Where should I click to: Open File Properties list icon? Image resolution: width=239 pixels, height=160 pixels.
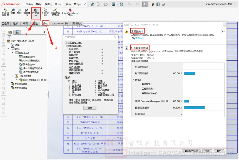pos(158,4)
